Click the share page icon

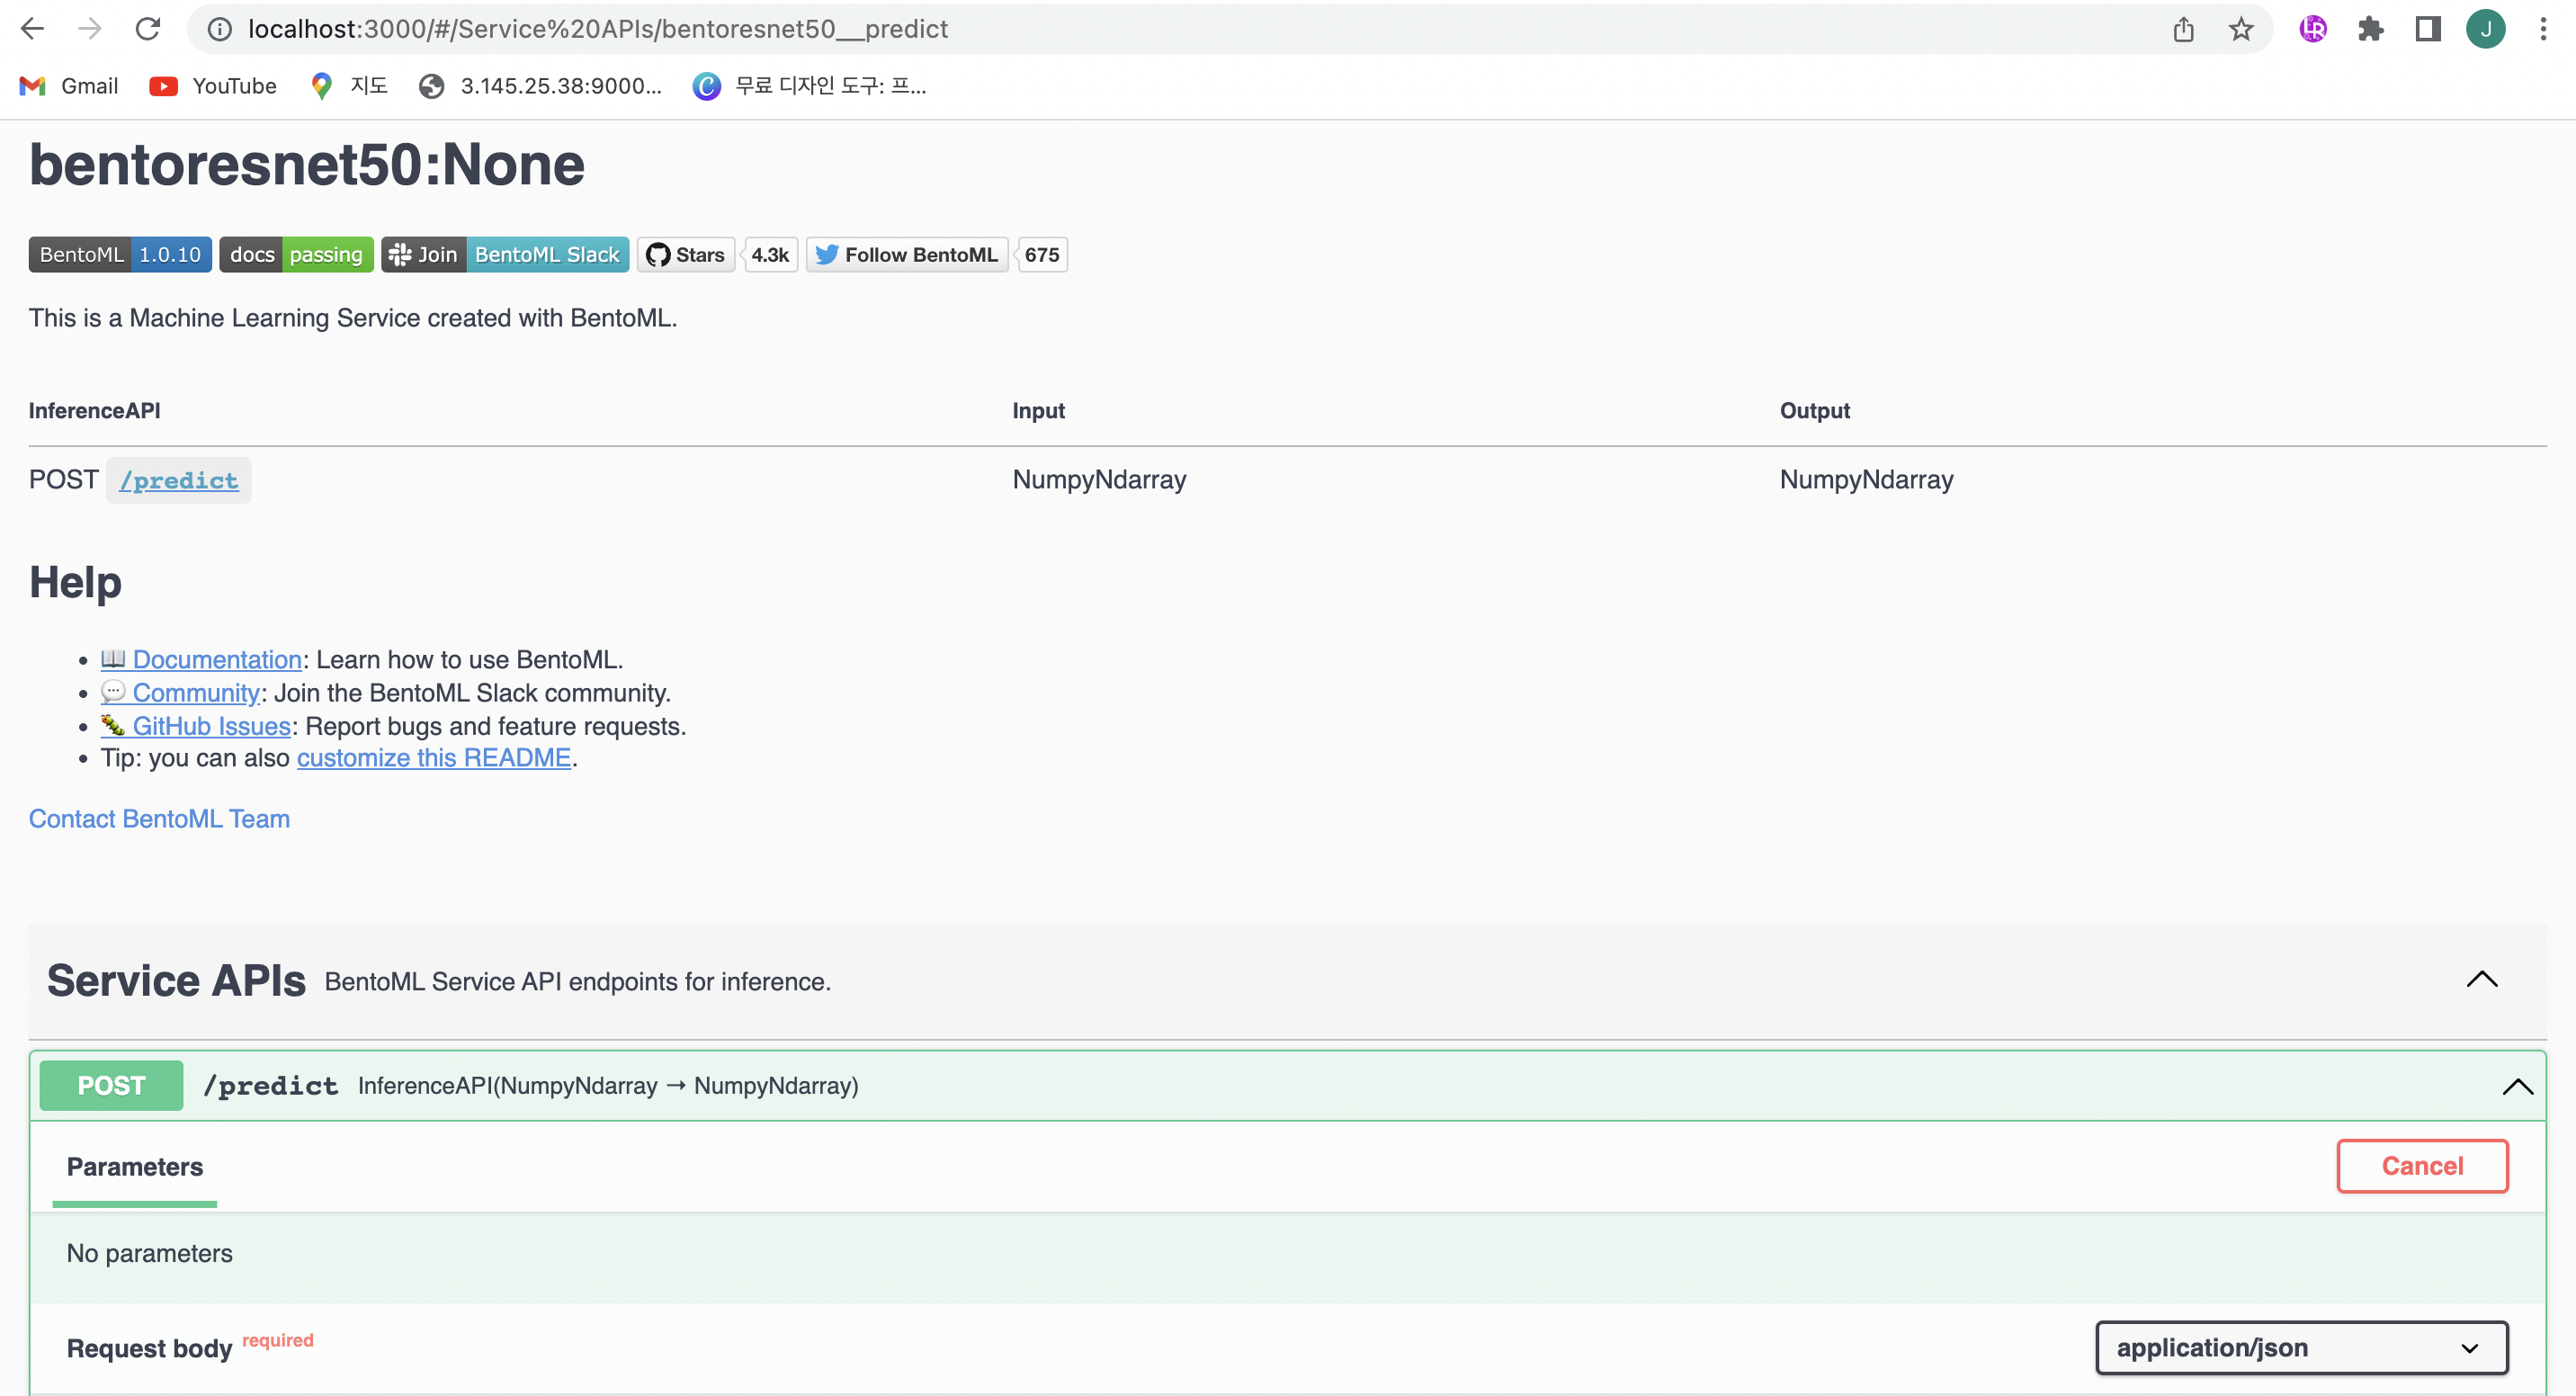pos(2183,29)
